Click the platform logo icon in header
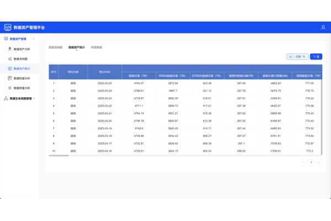The width and height of the screenshot is (331, 221). coord(8,27)
